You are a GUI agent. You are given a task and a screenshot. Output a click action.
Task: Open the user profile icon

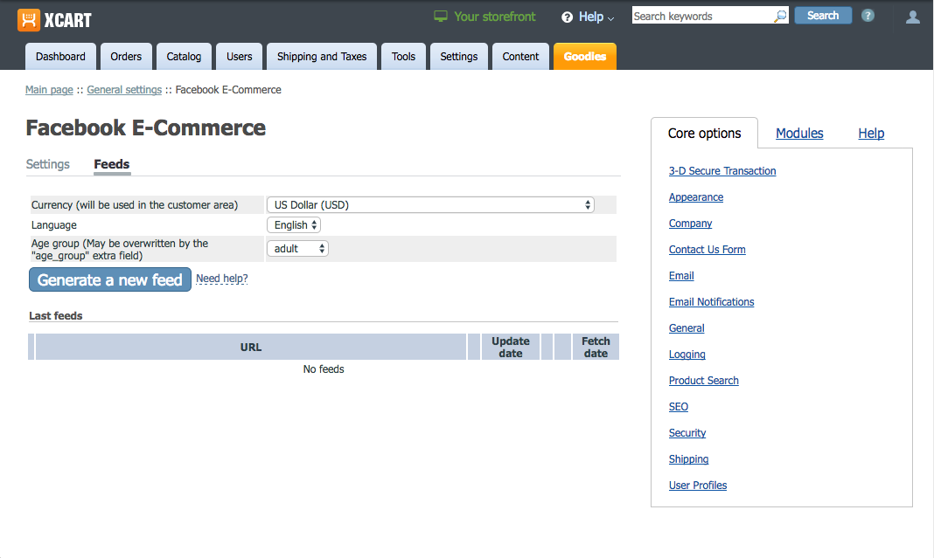(x=912, y=17)
